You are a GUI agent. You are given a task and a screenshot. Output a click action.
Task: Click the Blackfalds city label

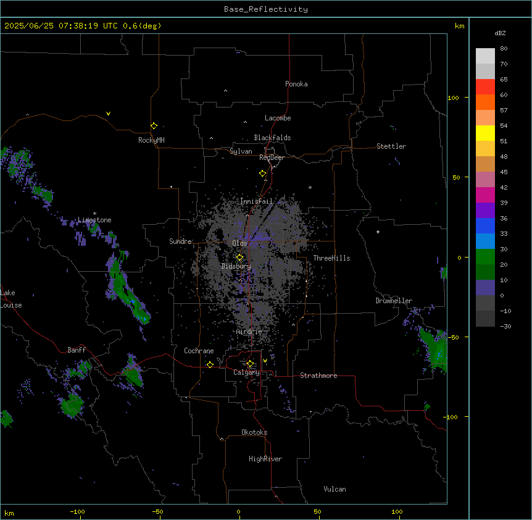tap(272, 138)
